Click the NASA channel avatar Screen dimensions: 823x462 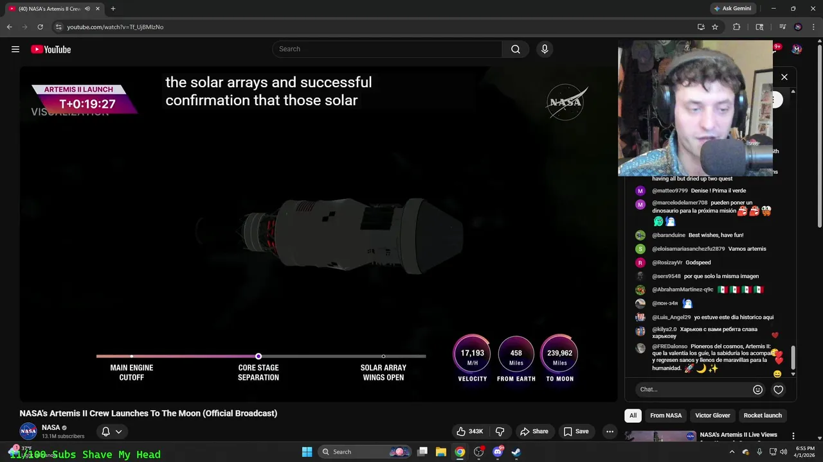(x=28, y=431)
